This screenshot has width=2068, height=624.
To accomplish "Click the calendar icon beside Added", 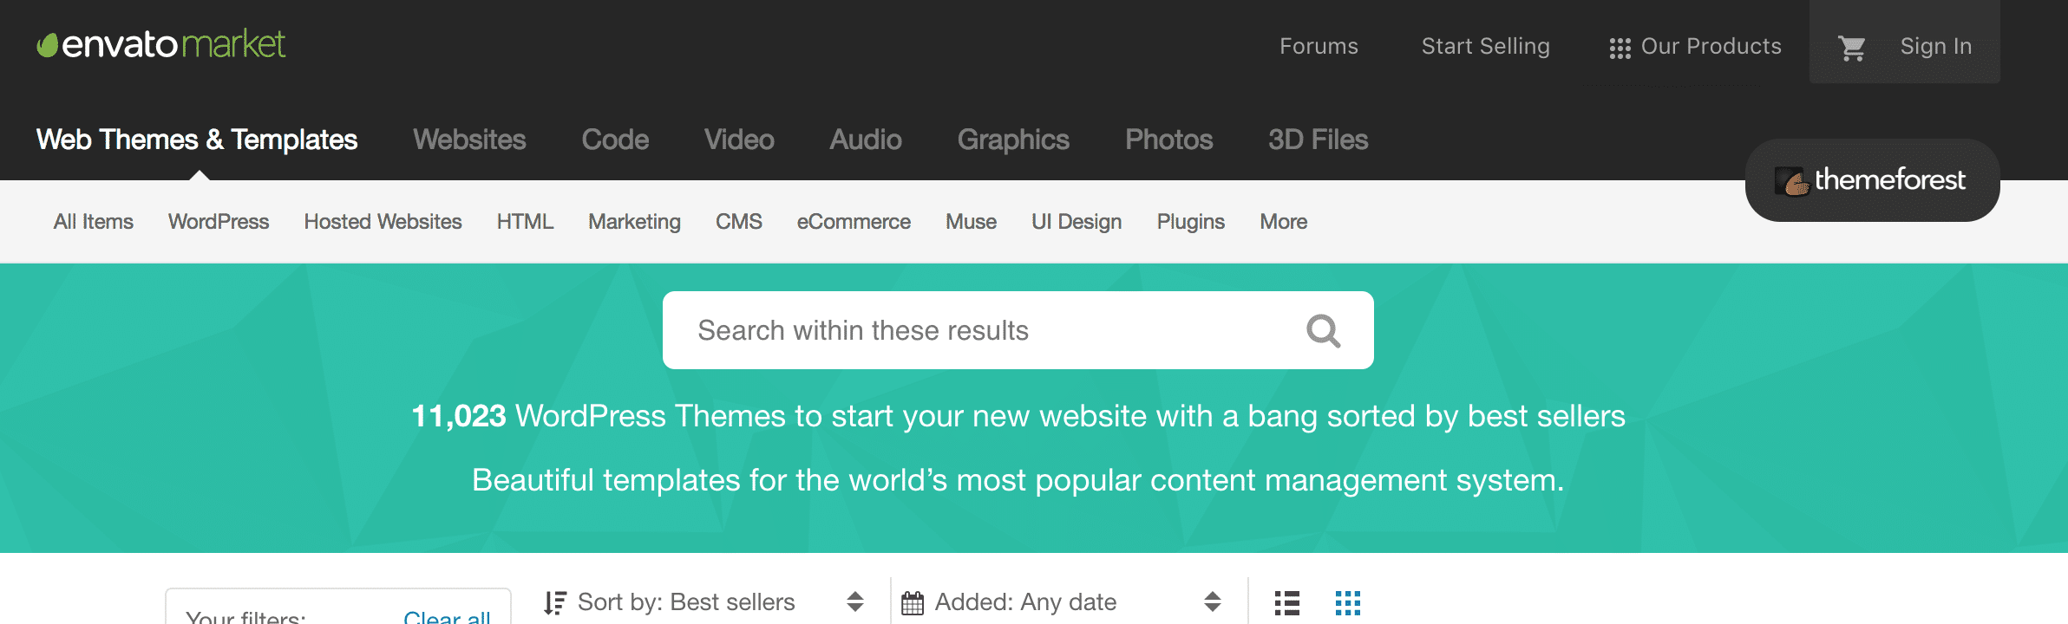I will click(913, 602).
